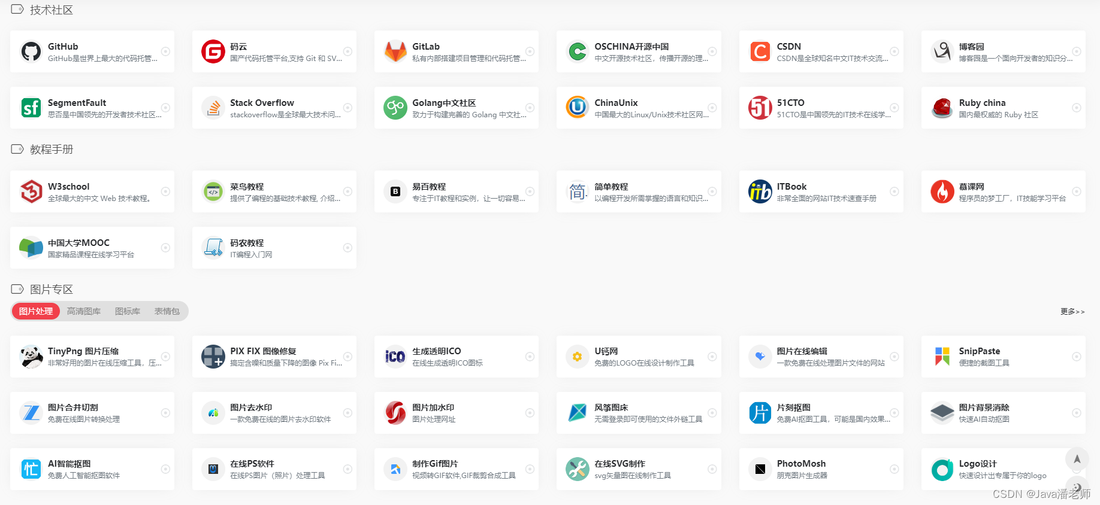1100x505 pixels.
Task: Open the 51CTO red logo
Action: click(760, 108)
